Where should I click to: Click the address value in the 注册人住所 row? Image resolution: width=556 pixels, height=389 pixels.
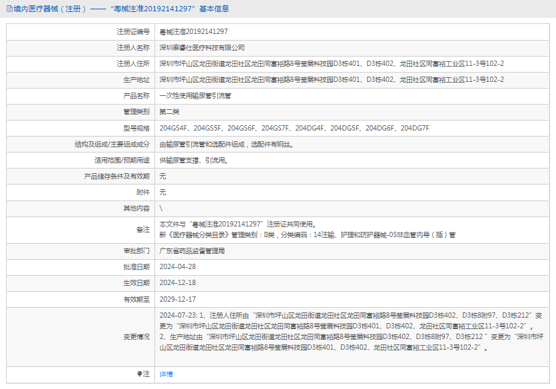[x=332, y=64]
